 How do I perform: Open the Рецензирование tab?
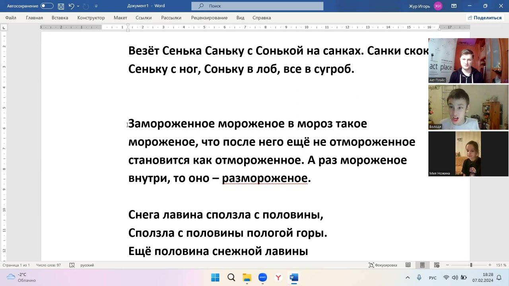pos(209,17)
